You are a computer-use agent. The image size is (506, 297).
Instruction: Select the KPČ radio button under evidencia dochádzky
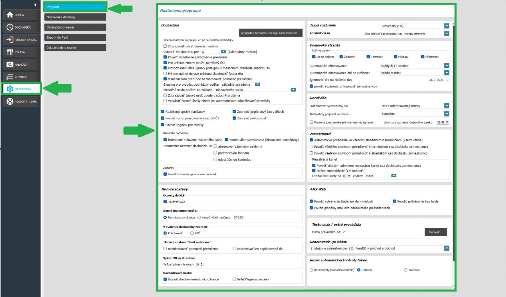tap(191, 233)
